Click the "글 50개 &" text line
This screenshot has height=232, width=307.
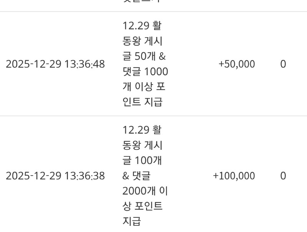point(144,56)
